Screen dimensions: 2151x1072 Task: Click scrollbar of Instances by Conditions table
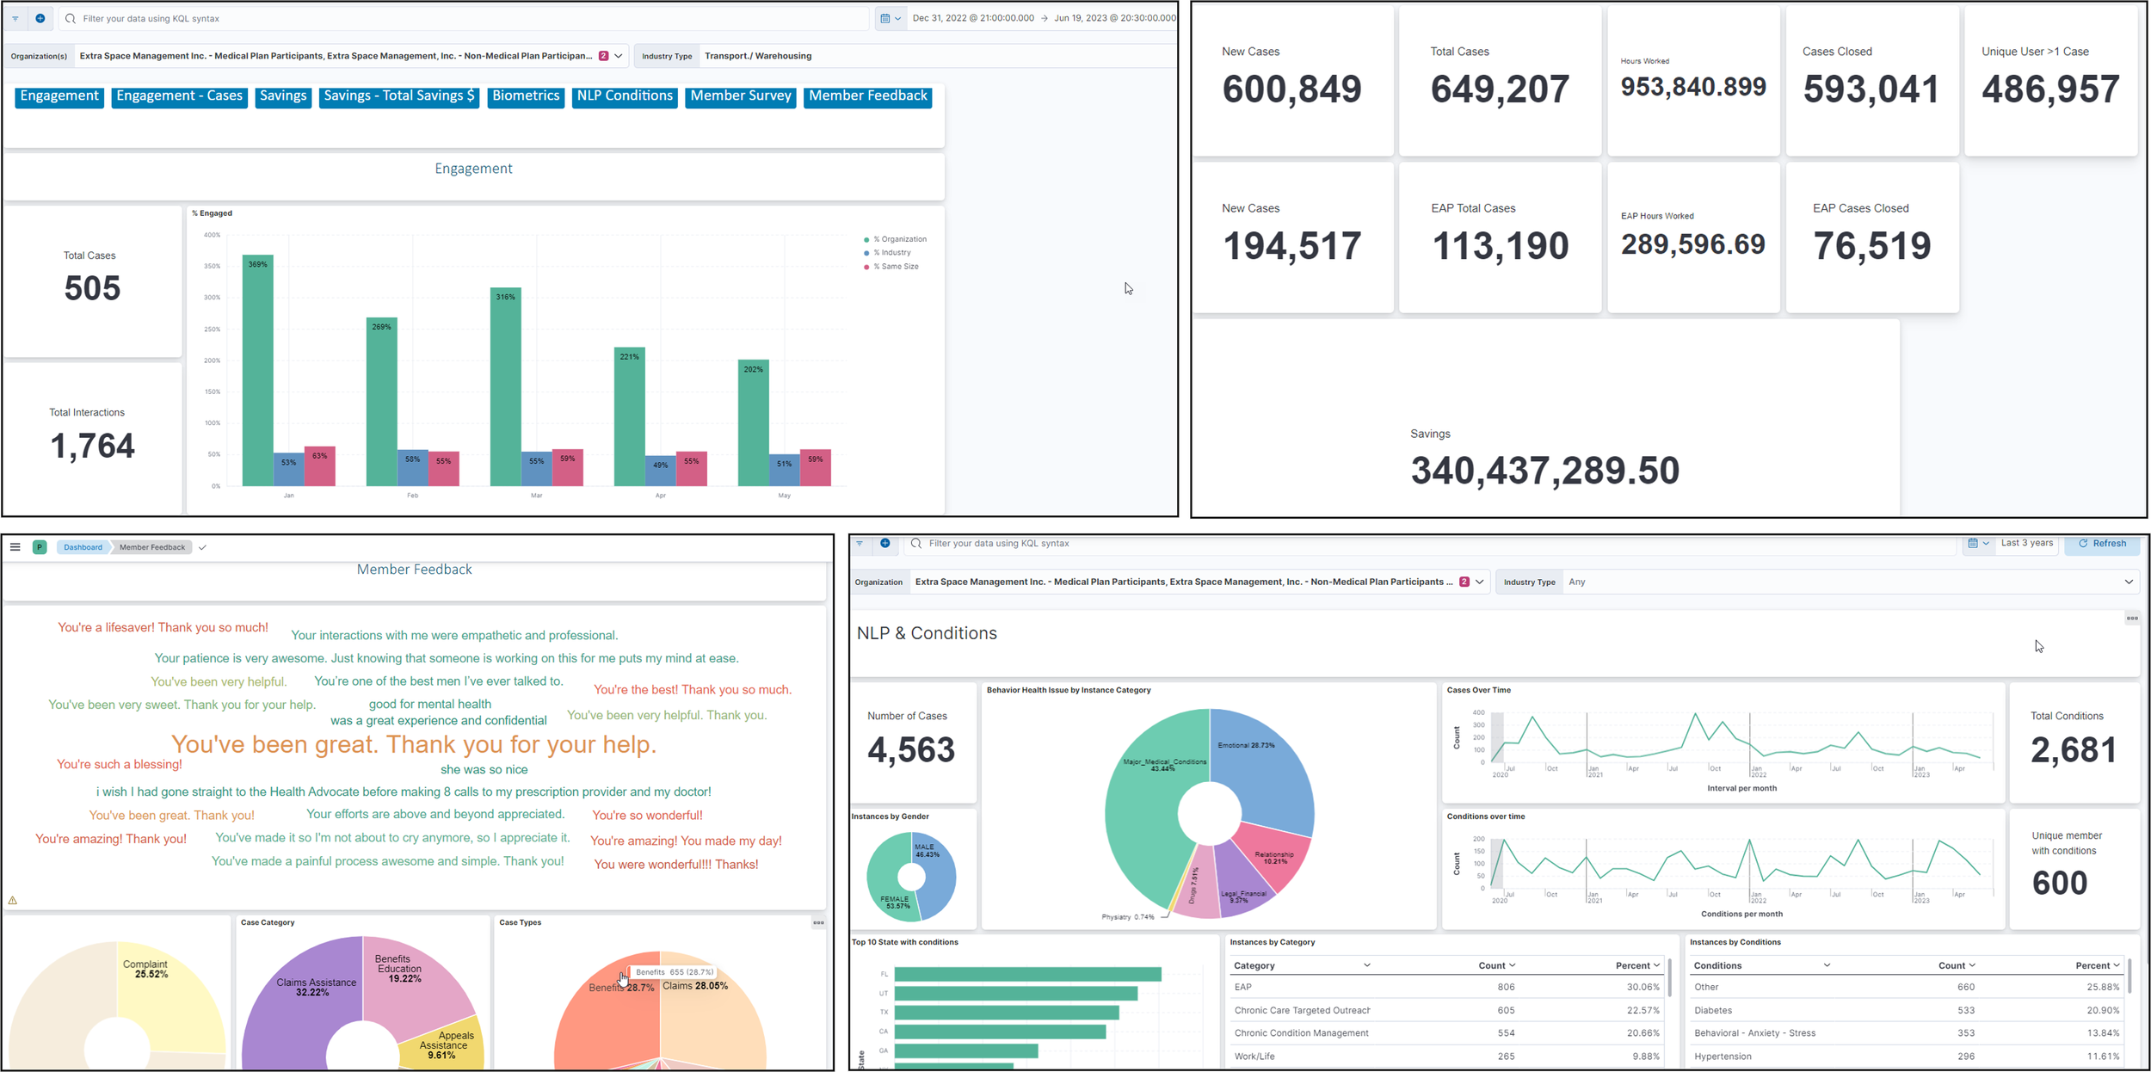2130,977
